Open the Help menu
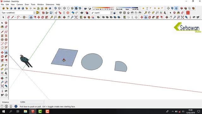The height and width of the screenshot is (114, 202). [58, 4]
